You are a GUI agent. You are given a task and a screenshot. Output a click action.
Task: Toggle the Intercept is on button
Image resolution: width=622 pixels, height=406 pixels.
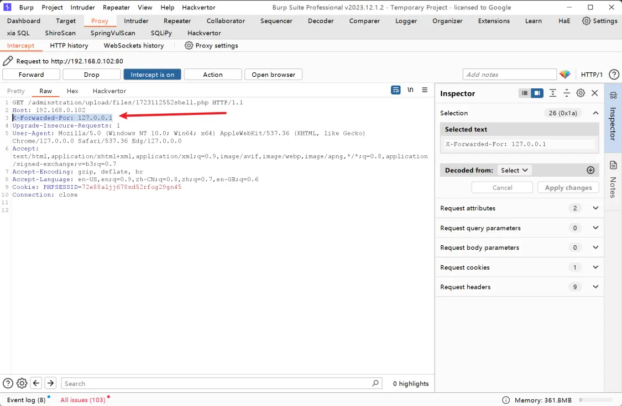152,75
